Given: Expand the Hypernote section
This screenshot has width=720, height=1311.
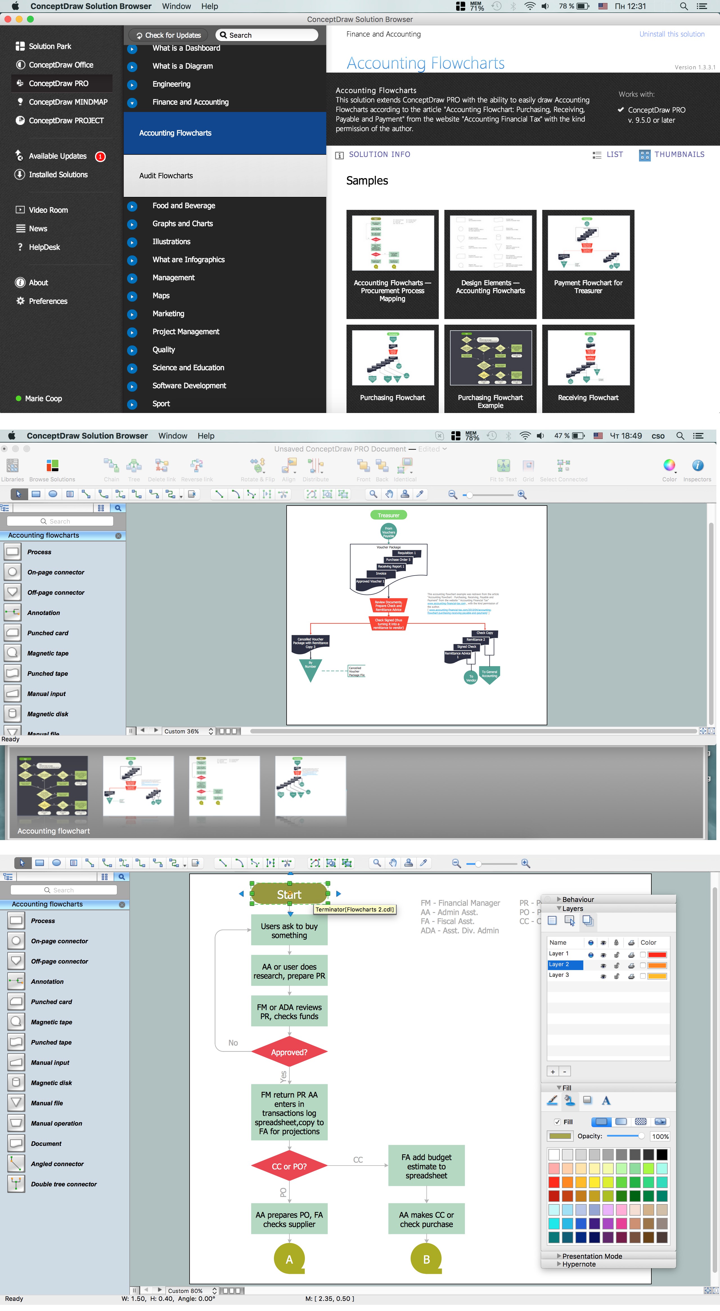Looking at the screenshot, I should (x=559, y=1264).
